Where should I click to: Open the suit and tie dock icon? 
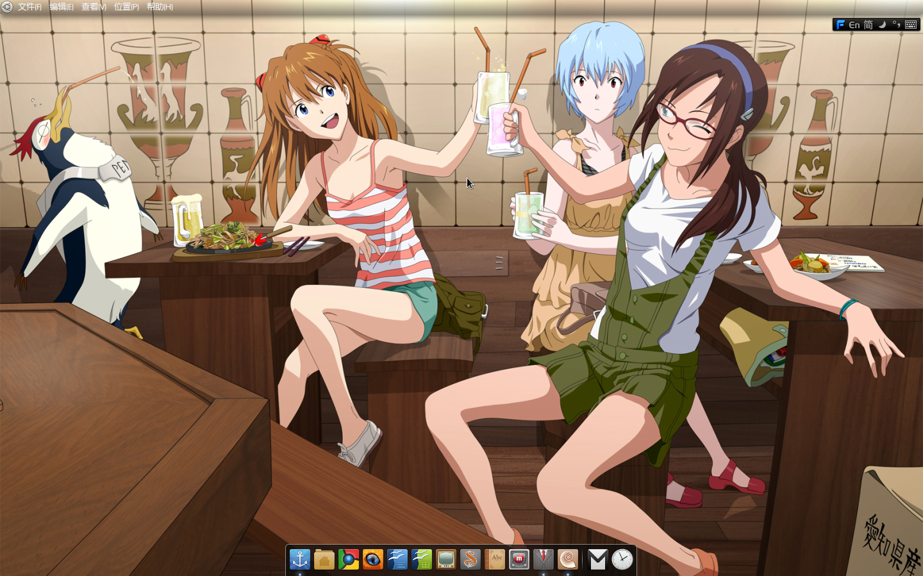[544, 559]
